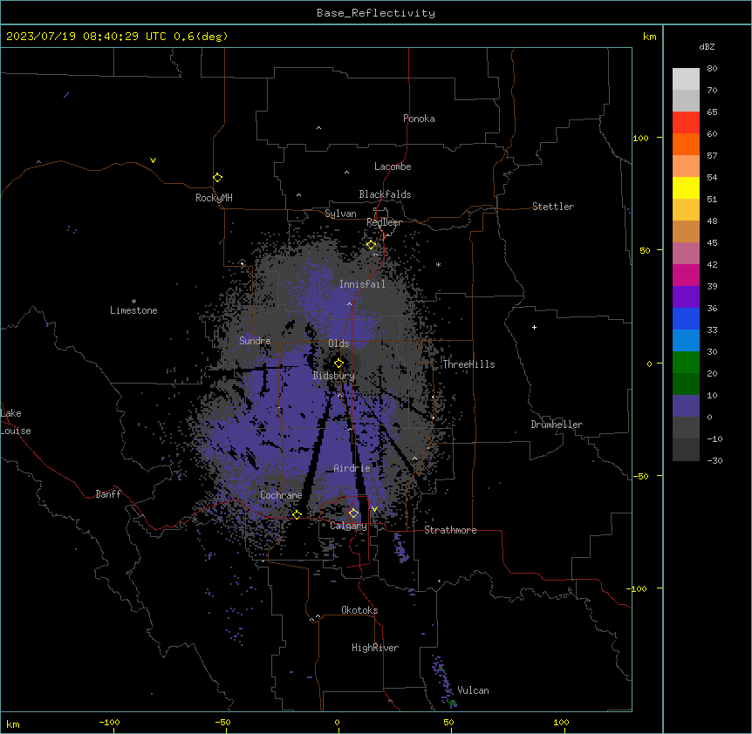Viewport: 752px width, 734px height.
Task: Pick the magenta 39–42 dBZ legend swatch
Action: coord(686,275)
